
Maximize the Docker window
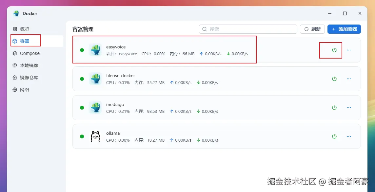[345, 14]
